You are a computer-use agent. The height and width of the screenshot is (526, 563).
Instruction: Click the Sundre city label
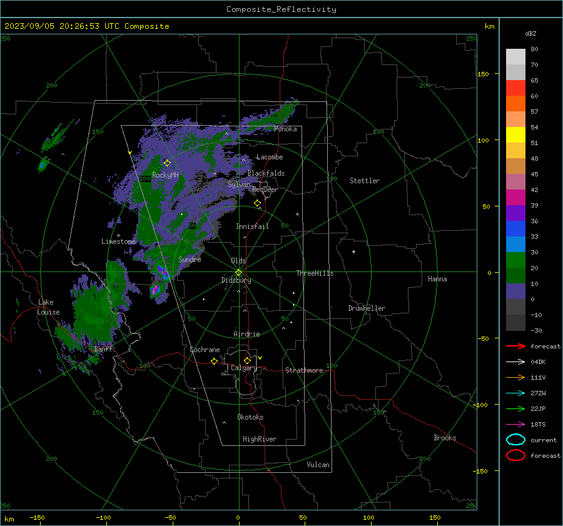[190, 259]
